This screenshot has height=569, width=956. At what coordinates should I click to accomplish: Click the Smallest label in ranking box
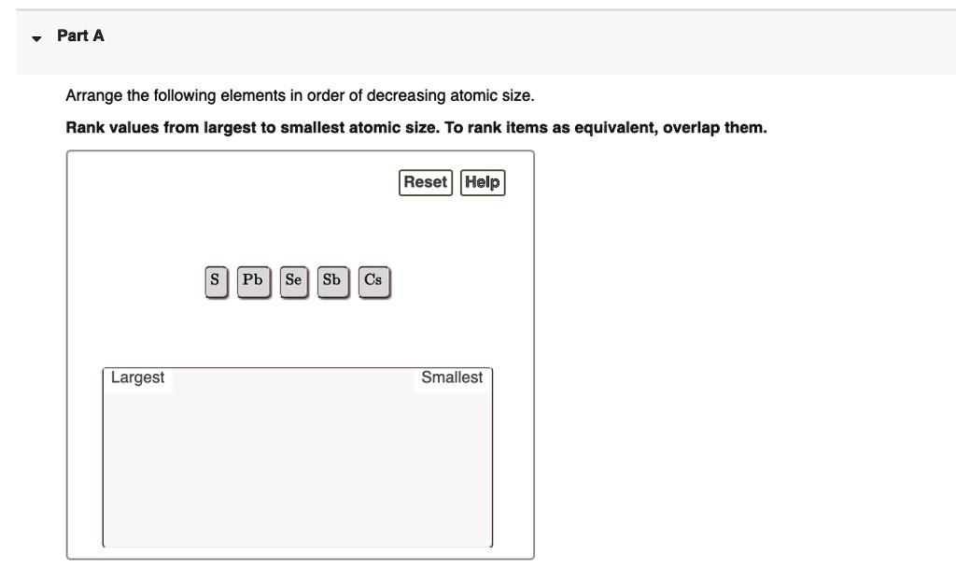tap(452, 377)
